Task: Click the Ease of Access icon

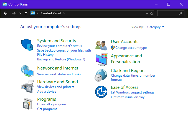Action: point(101,92)
